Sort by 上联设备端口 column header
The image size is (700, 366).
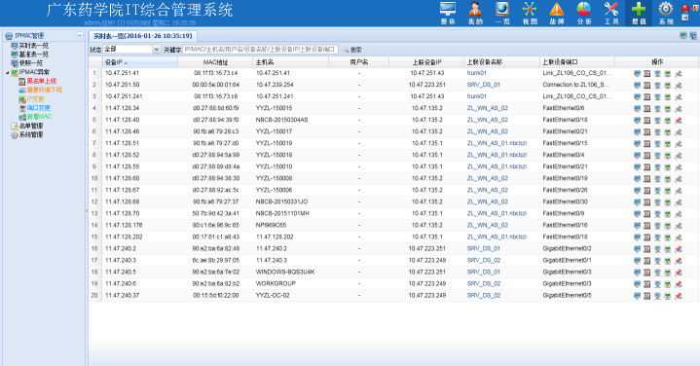click(x=576, y=62)
